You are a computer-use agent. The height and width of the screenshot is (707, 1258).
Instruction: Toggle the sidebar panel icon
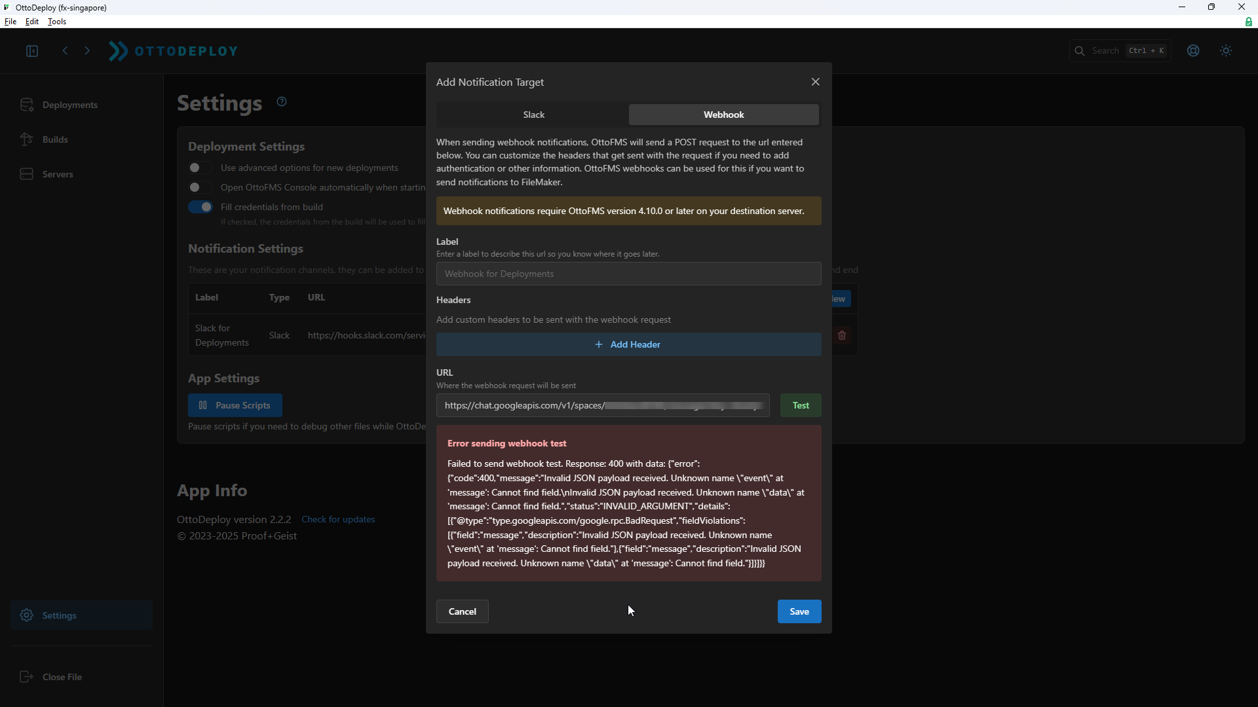click(31, 51)
